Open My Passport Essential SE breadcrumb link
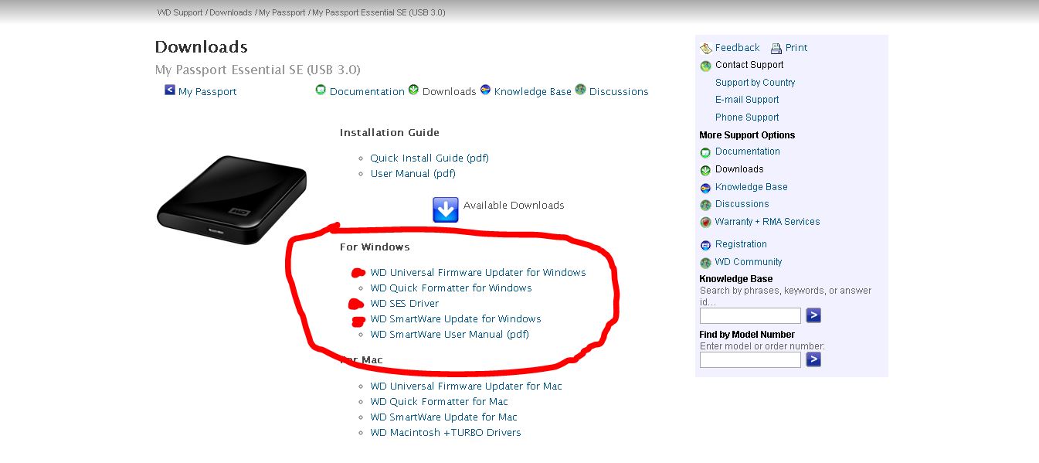Viewport: 1039px width, 463px height. tap(379, 12)
